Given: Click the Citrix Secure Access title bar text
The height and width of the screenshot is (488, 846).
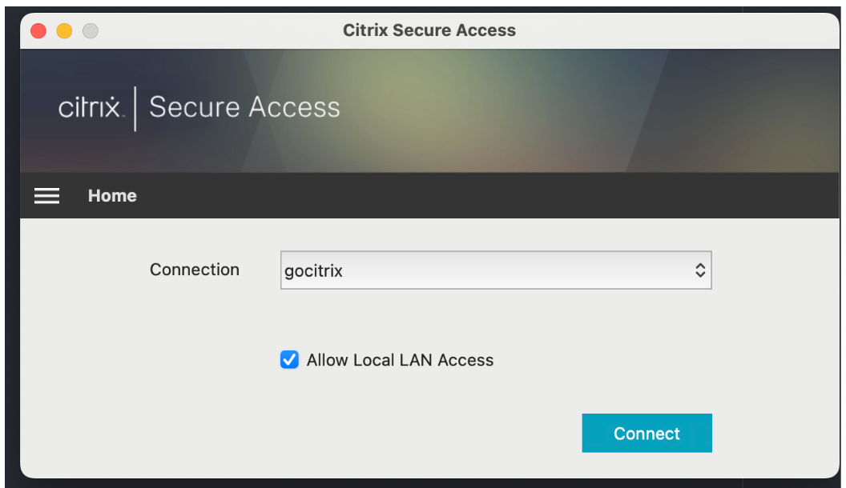Looking at the screenshot, I should click(x=429, y=30).
